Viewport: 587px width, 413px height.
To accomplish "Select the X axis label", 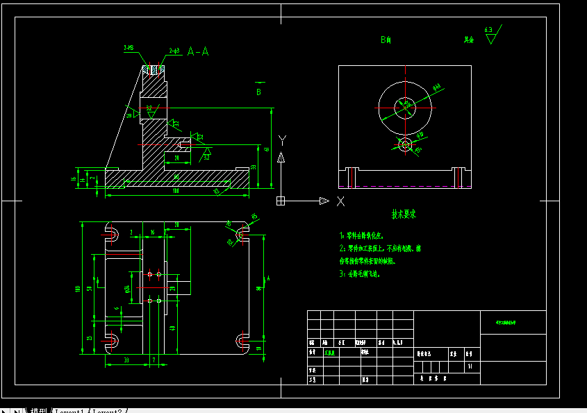I will 340,201.
